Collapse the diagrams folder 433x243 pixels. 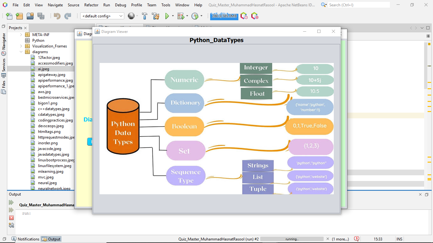point(21,52)
